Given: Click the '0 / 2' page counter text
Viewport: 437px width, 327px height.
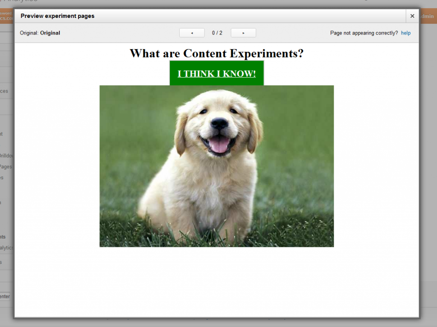Looking at the screenshot, I should 217,33.
